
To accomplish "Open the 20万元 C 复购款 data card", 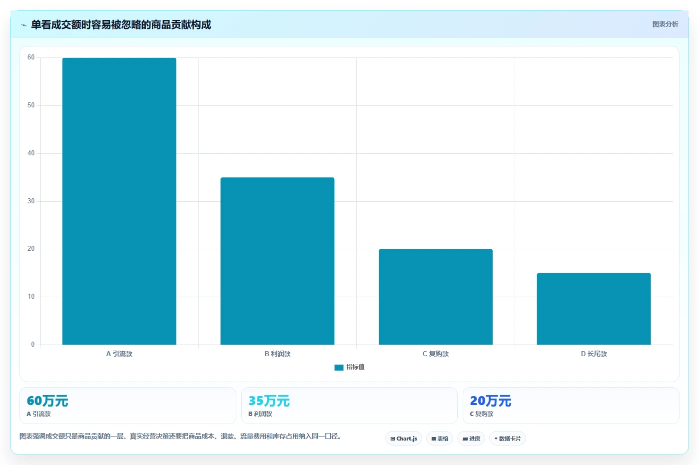I will pyautogui.click(x=571, y=406).
